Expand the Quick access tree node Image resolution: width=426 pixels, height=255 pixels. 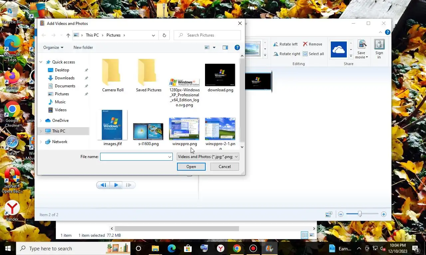pyautogui.click(x=41, y=62)
